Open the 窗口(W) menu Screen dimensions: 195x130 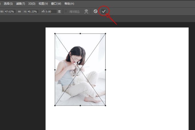(57, 4)
